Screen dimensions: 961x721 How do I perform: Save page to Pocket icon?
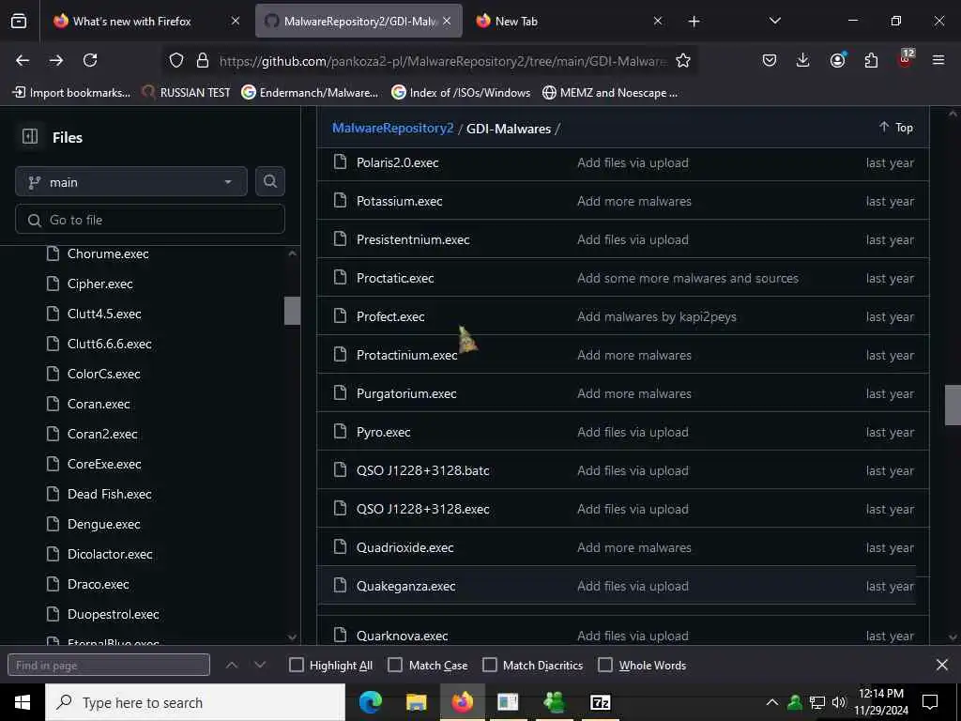770,60
